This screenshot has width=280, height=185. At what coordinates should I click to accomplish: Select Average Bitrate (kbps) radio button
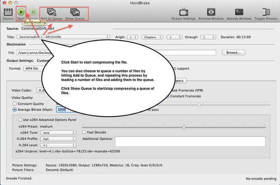coord(14,110)
